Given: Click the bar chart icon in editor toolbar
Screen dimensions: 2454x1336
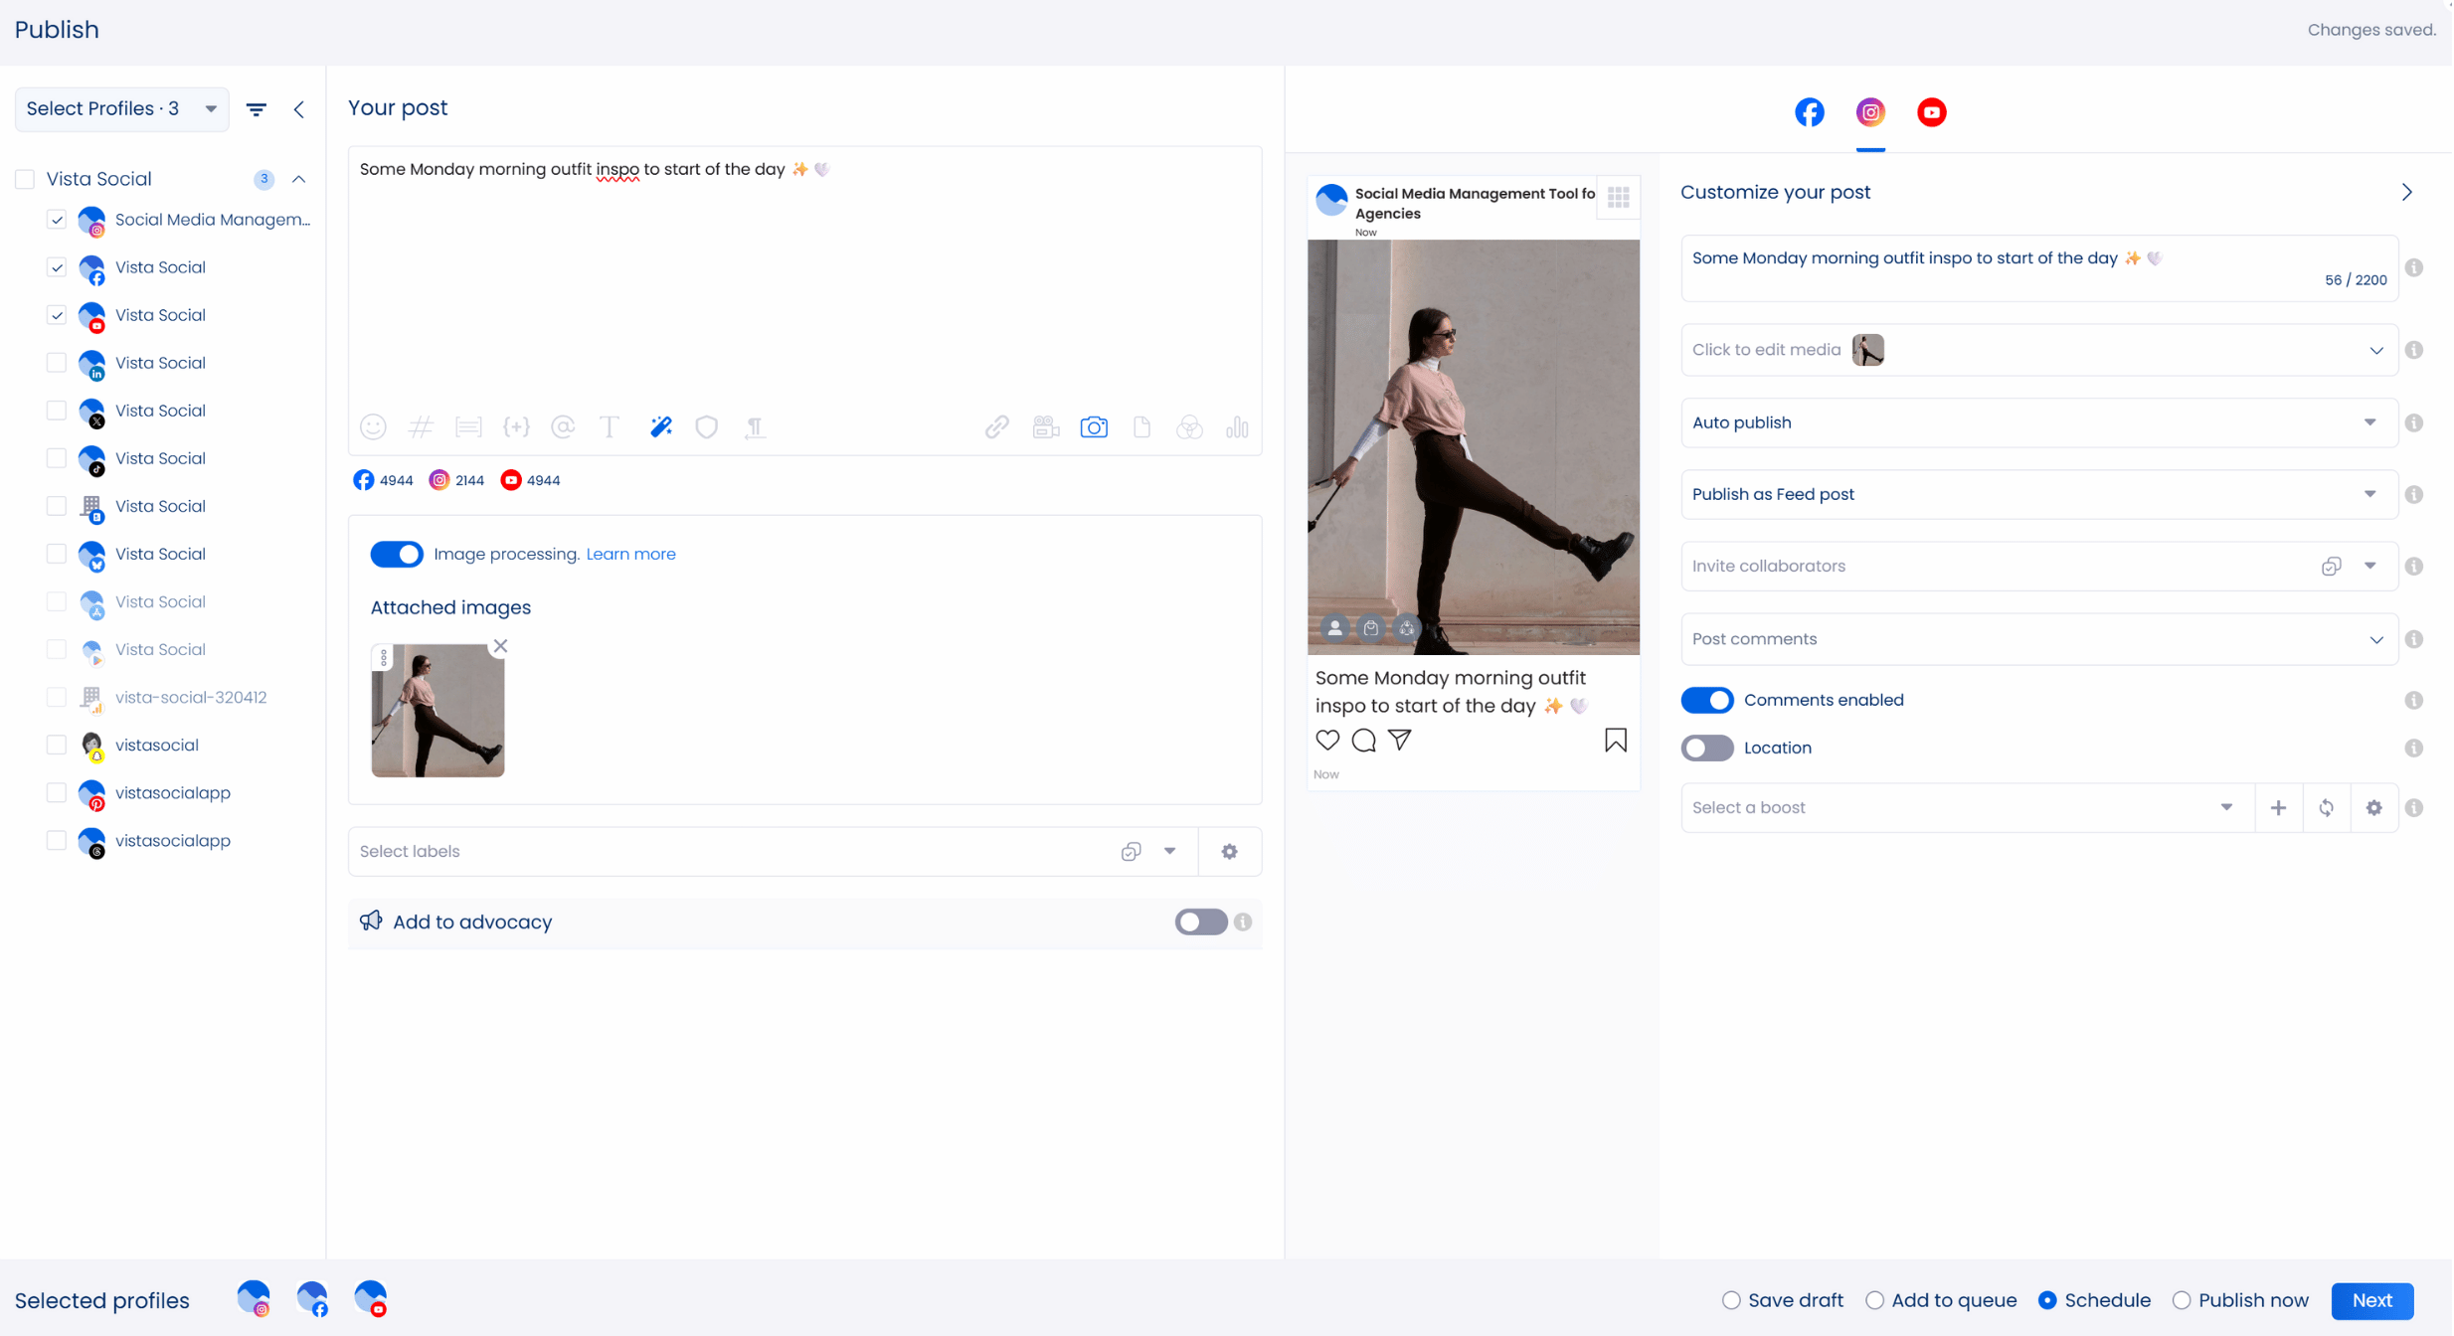Looking at the screenshot, I should coord(1237,427).
